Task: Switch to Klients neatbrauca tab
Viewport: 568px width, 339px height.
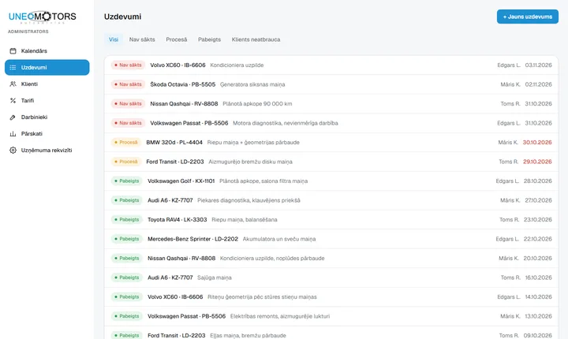Action: [x=256, y=39]
